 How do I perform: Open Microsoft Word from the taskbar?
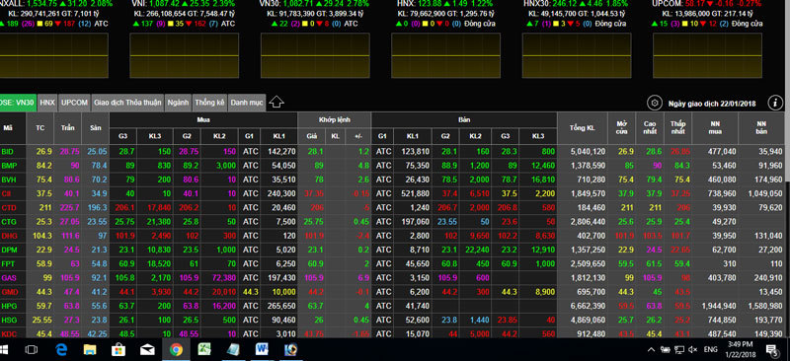click(x=262, y=349)
